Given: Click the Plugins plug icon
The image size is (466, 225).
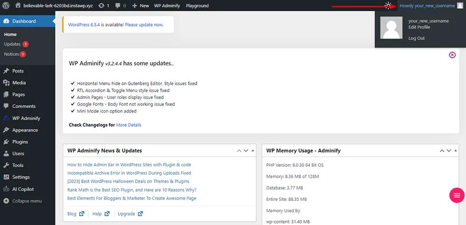Looking at the screenshot, I should coord(6,142).
